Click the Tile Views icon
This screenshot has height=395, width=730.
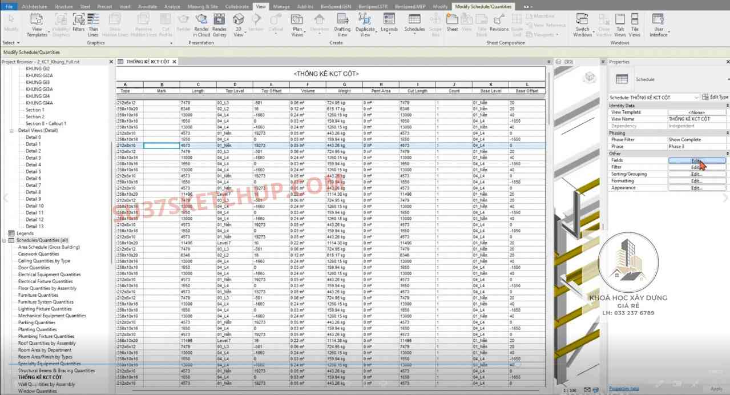click(635, 25)
